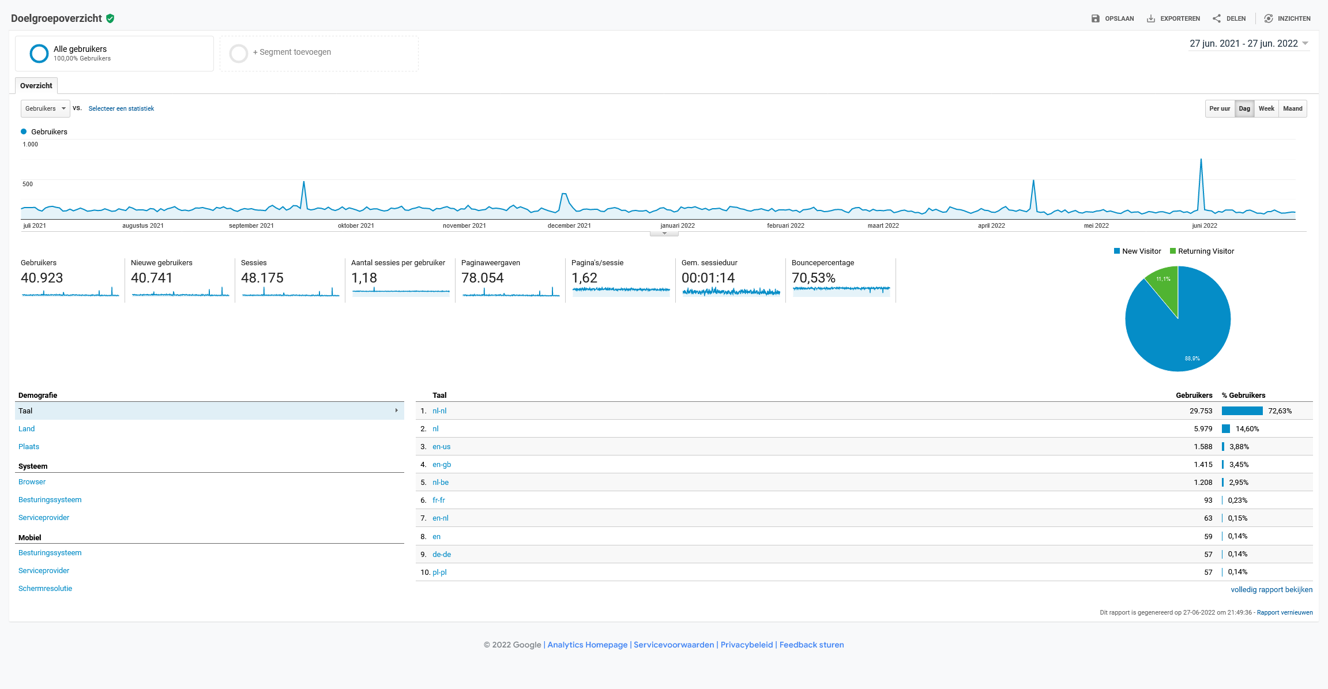Select the Overzicht tab
This screenshot has width=1328, height=689.
36,85
